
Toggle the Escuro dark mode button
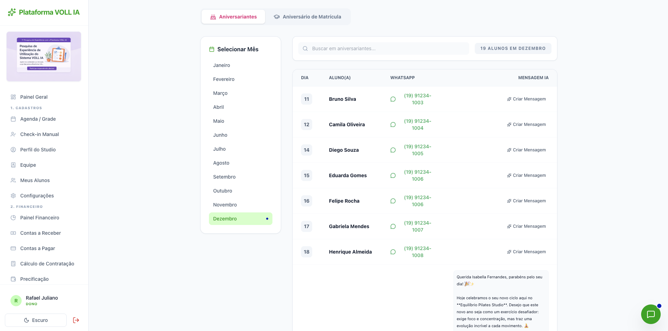click(36, 320)
